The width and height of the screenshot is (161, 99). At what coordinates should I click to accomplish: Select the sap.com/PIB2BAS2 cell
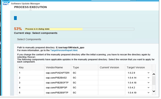pyautogui.click(x=58, y=78)
